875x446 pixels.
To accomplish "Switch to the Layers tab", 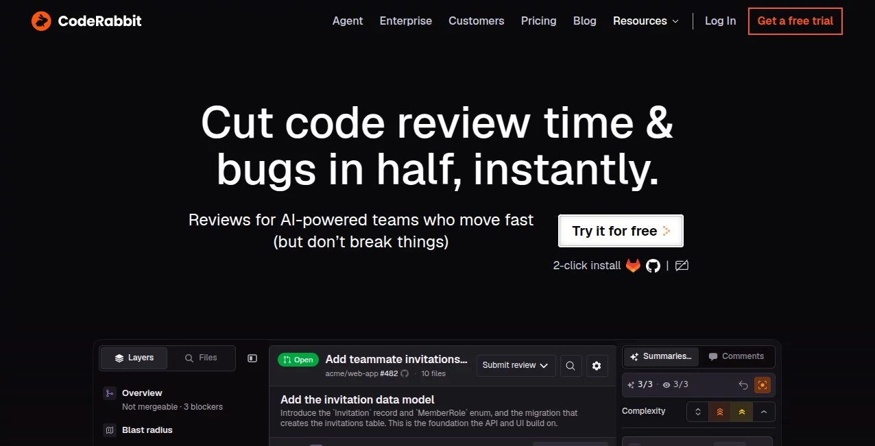I will [134, 358].
